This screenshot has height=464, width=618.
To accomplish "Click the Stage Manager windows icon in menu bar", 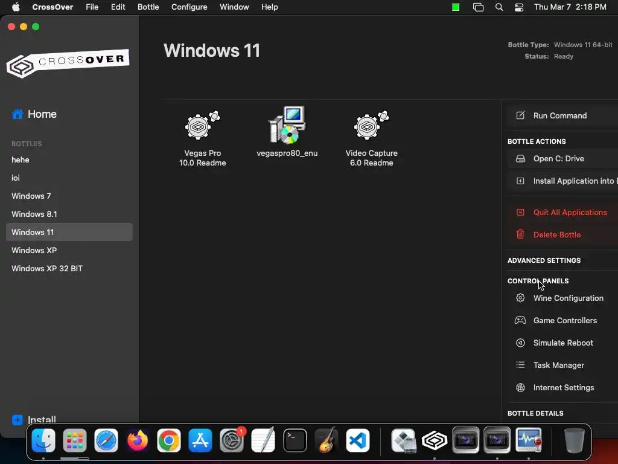I will (x=478, y=7).
